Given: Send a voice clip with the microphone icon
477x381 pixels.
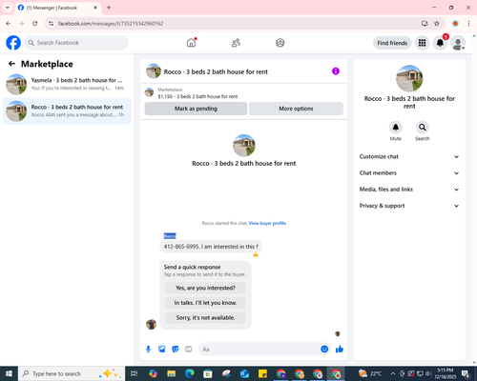Looking at the screenshot, I should 148,350.
